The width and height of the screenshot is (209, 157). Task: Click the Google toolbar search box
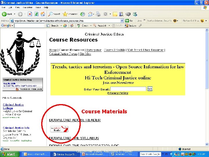click(29, 26)
